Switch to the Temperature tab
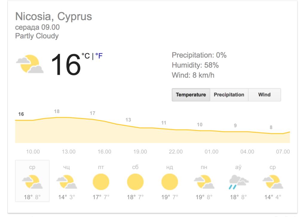The width and height of the screenshot is (306, 217). (191, 95)
